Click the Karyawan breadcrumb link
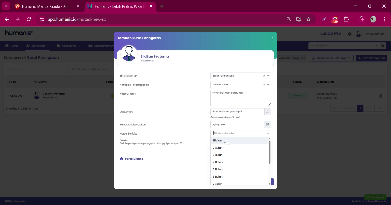Viewport: 391px width, 205px height. [13, 58]
